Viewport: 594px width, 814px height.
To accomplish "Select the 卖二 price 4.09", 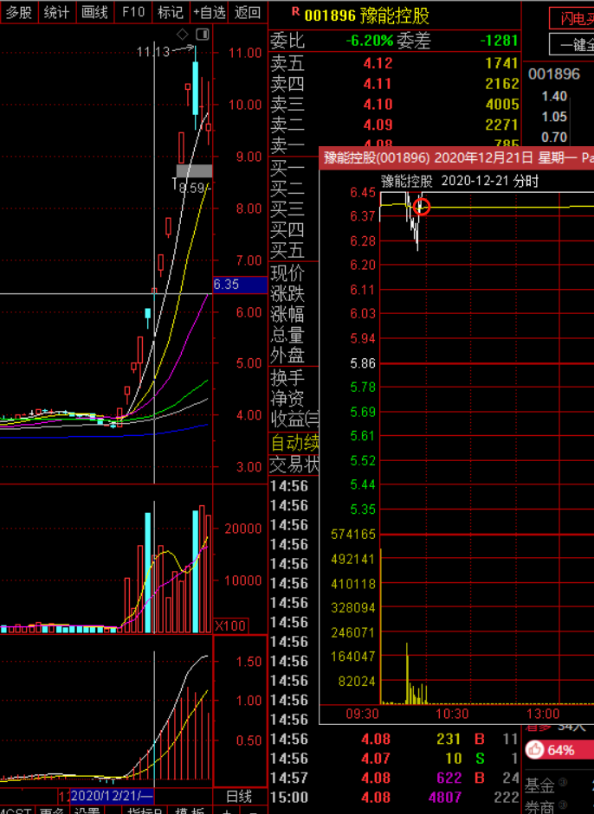I will [378, 125].
